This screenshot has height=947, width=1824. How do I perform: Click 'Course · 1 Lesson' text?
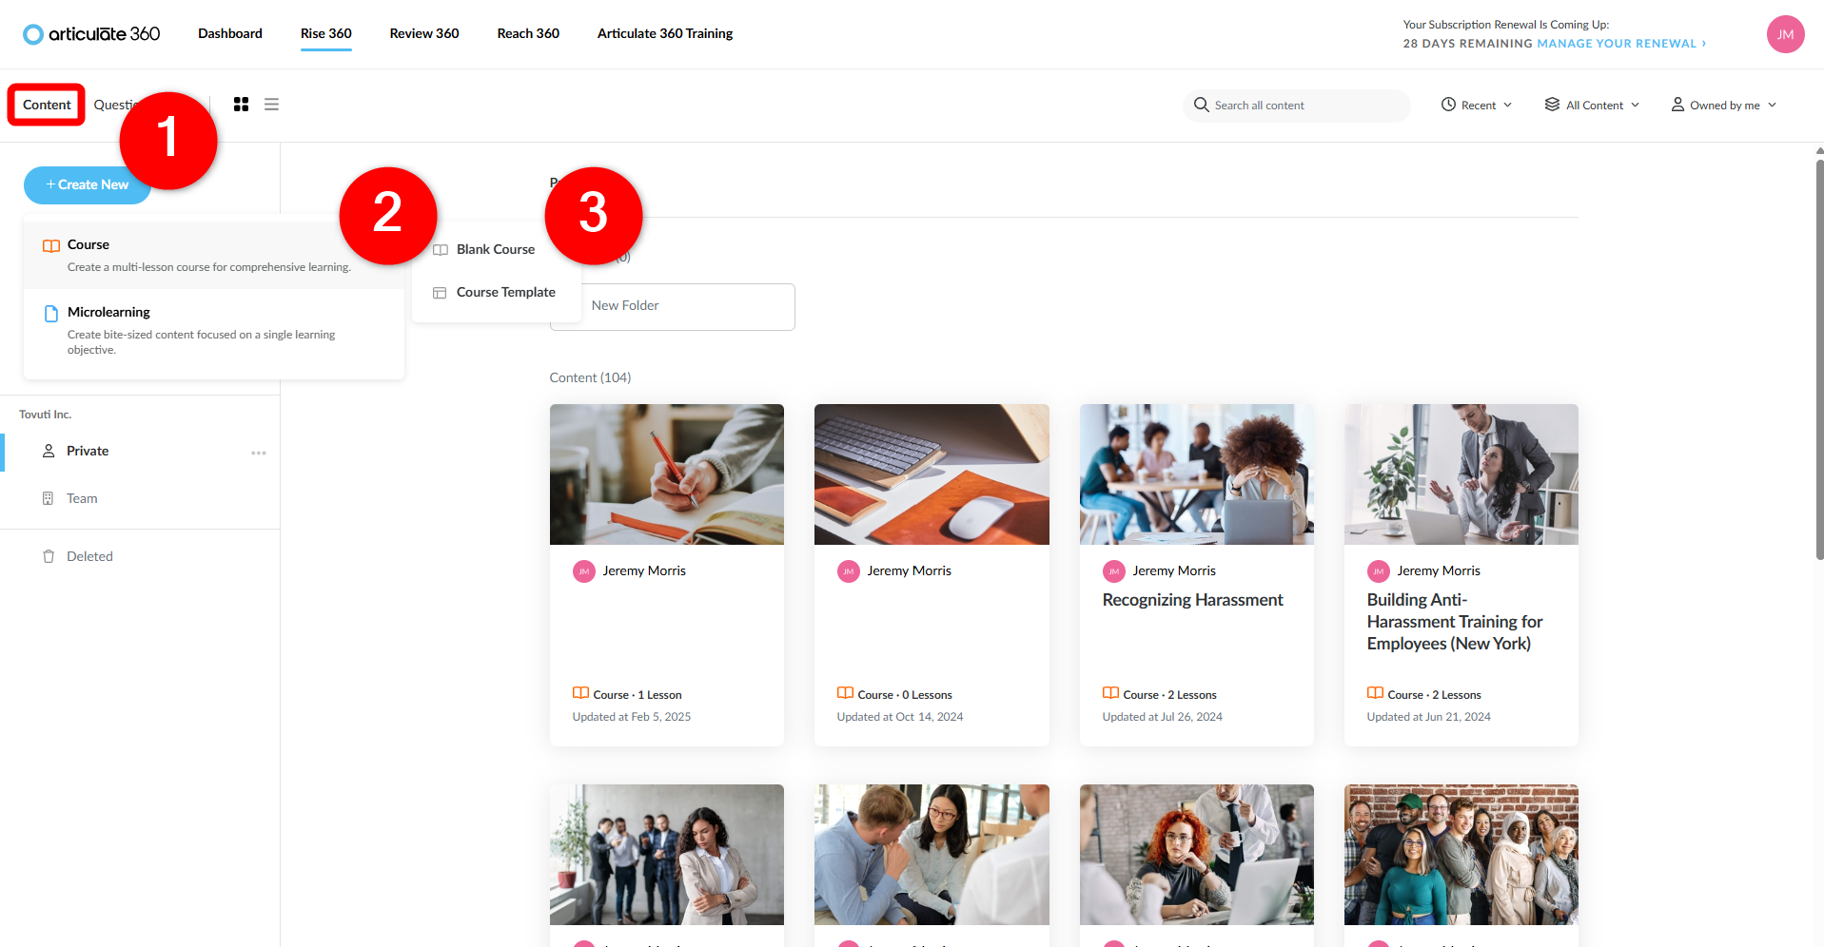point(637,695)
